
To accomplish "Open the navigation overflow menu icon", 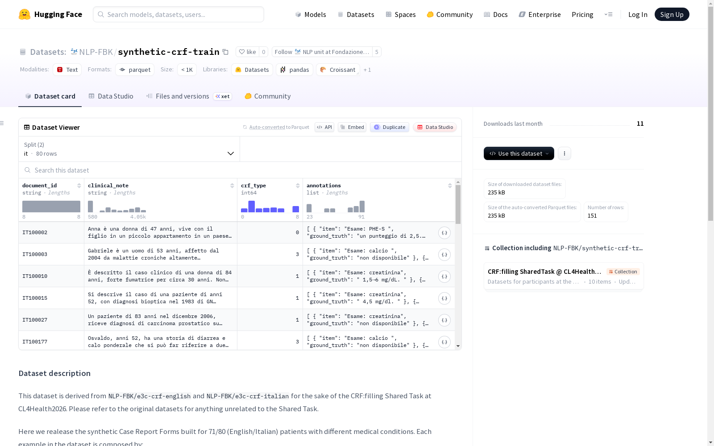I will [608, 14].
